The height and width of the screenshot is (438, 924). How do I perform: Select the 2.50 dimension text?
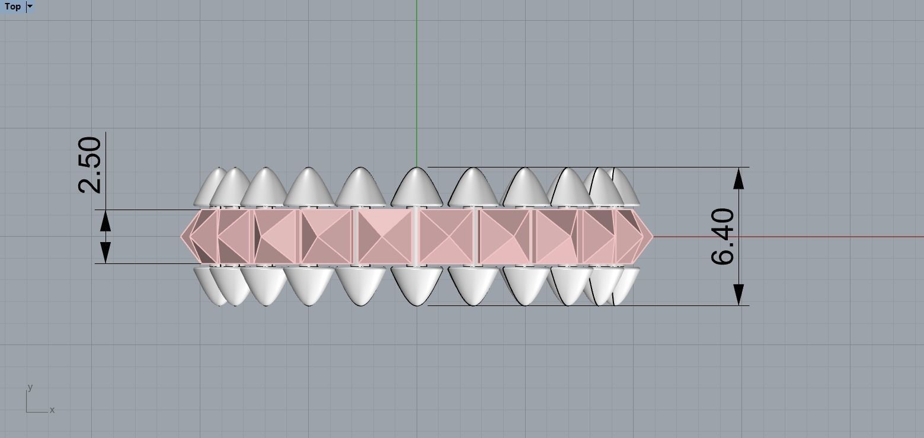[90, 165]
